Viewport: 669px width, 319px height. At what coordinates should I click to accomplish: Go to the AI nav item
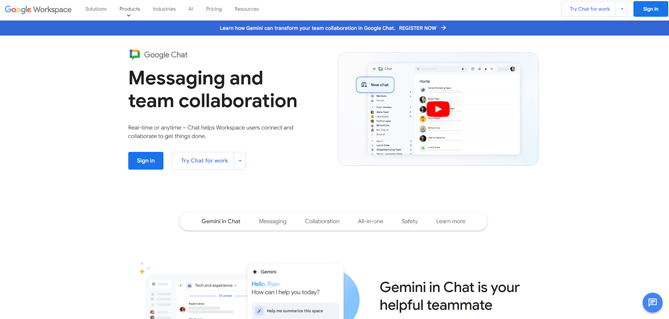191,9
